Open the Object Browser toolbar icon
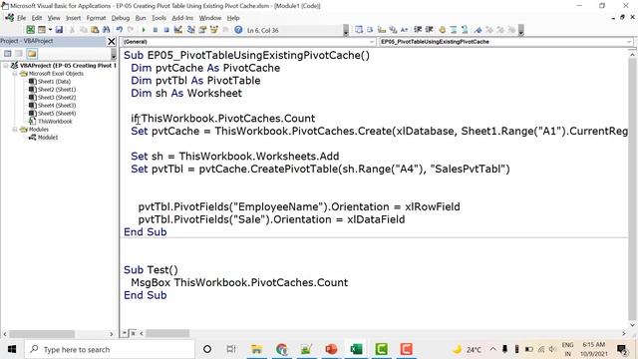The image size is (638, 359). [213, 30]
